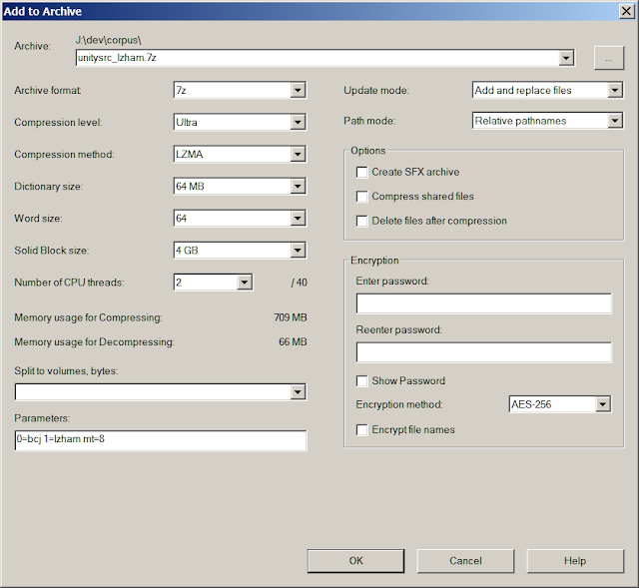
Task: Click the browse "..." button next to archive name
Action: [x=609, y=58]
